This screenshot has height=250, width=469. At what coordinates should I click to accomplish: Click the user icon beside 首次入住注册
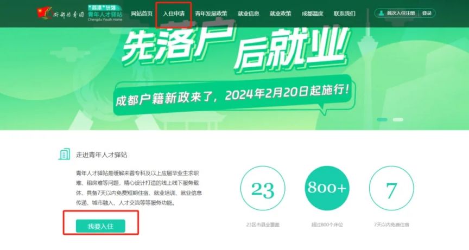(381, 13)
